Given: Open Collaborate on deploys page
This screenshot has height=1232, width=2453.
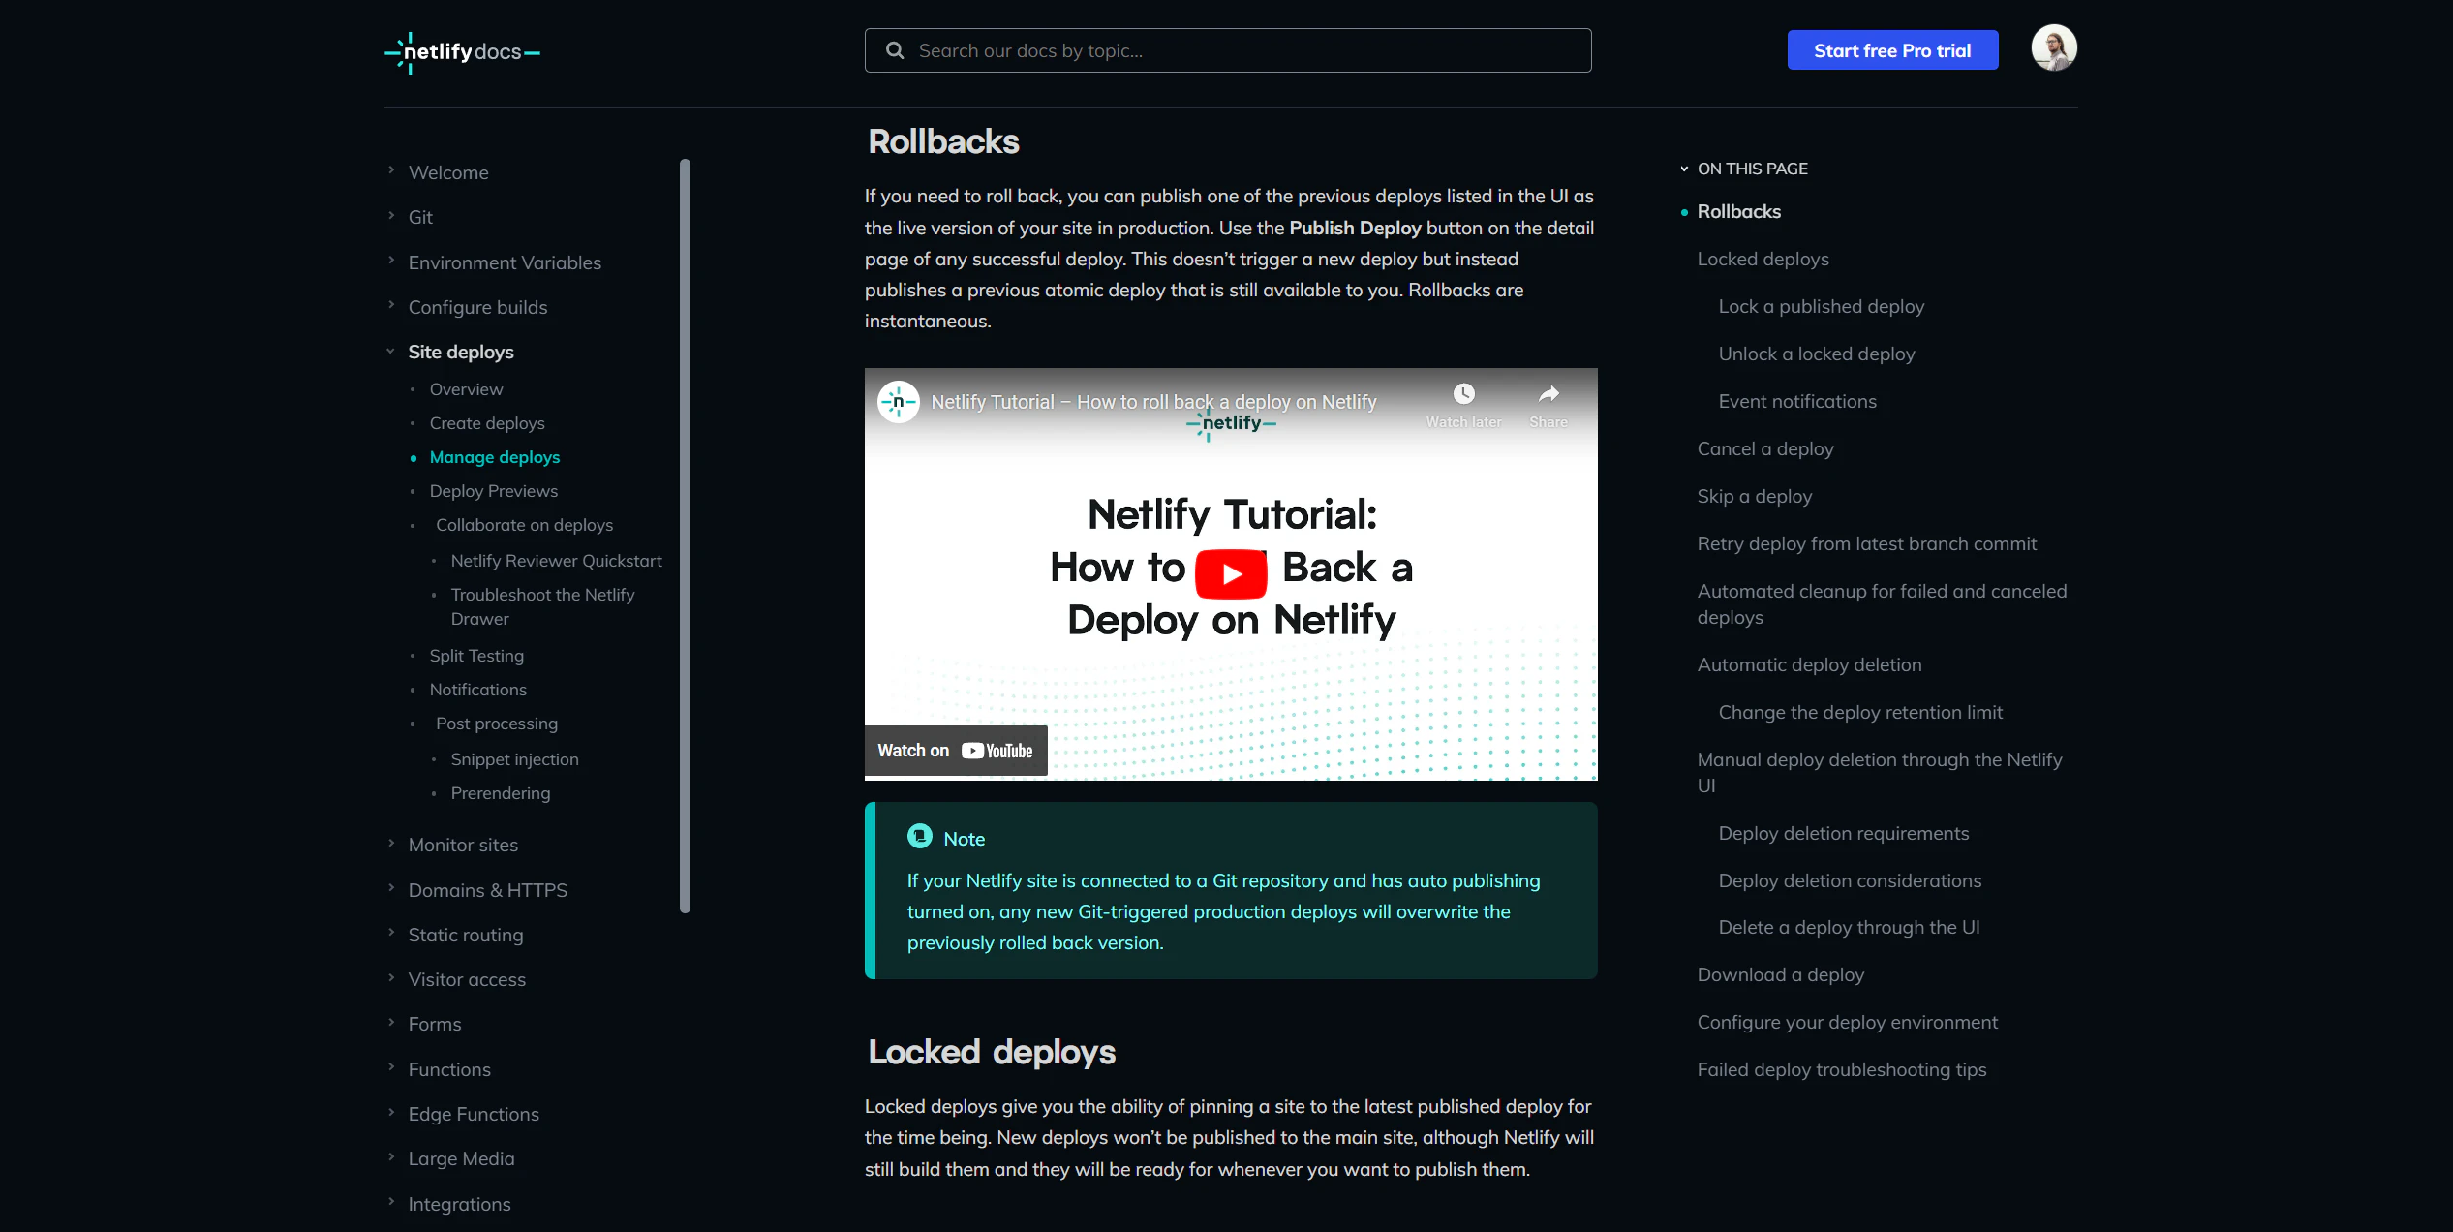Looking at the screenshot, I should [x=524, y=525].
